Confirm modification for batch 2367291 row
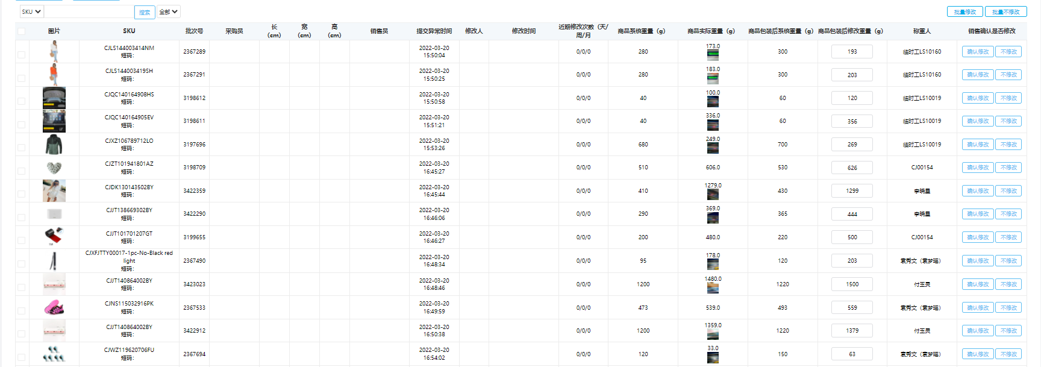Viewport: 1041px width, 367px height. point(977,75)
